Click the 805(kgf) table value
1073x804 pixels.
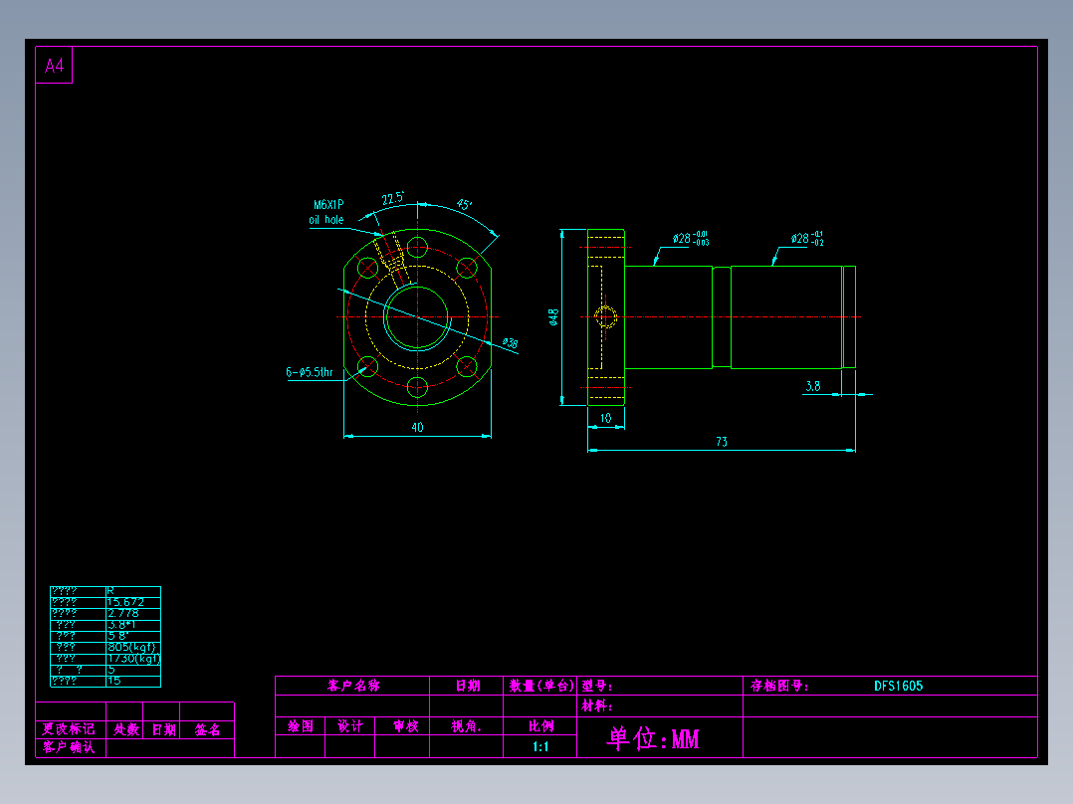click(132, 648)
